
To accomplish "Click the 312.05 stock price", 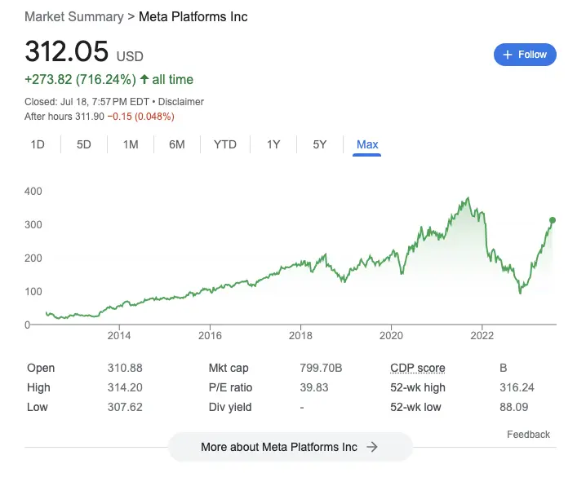I will pyautogui.click(x=67, y=51).
